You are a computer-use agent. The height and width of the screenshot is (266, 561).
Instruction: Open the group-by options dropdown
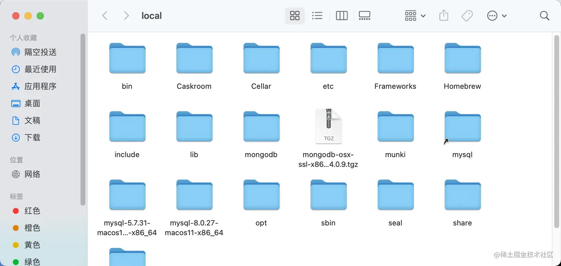point(415,16)
